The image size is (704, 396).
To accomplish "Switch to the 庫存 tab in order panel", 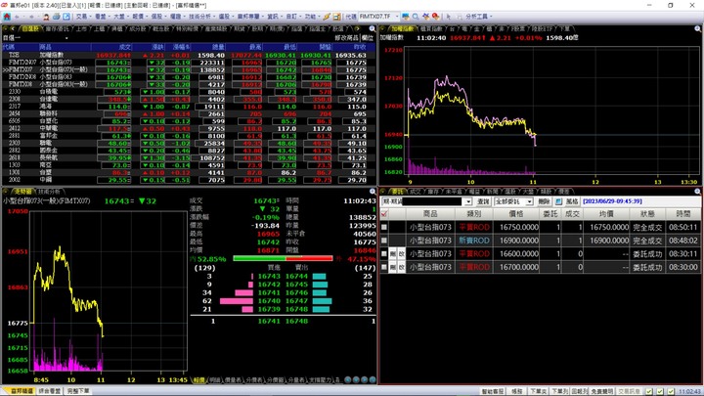I will pyautogui.click(x=433, y=192).
